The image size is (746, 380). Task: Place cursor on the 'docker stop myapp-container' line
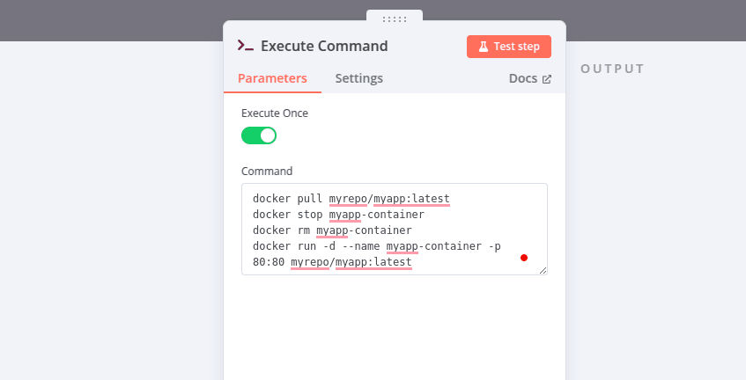338,215
